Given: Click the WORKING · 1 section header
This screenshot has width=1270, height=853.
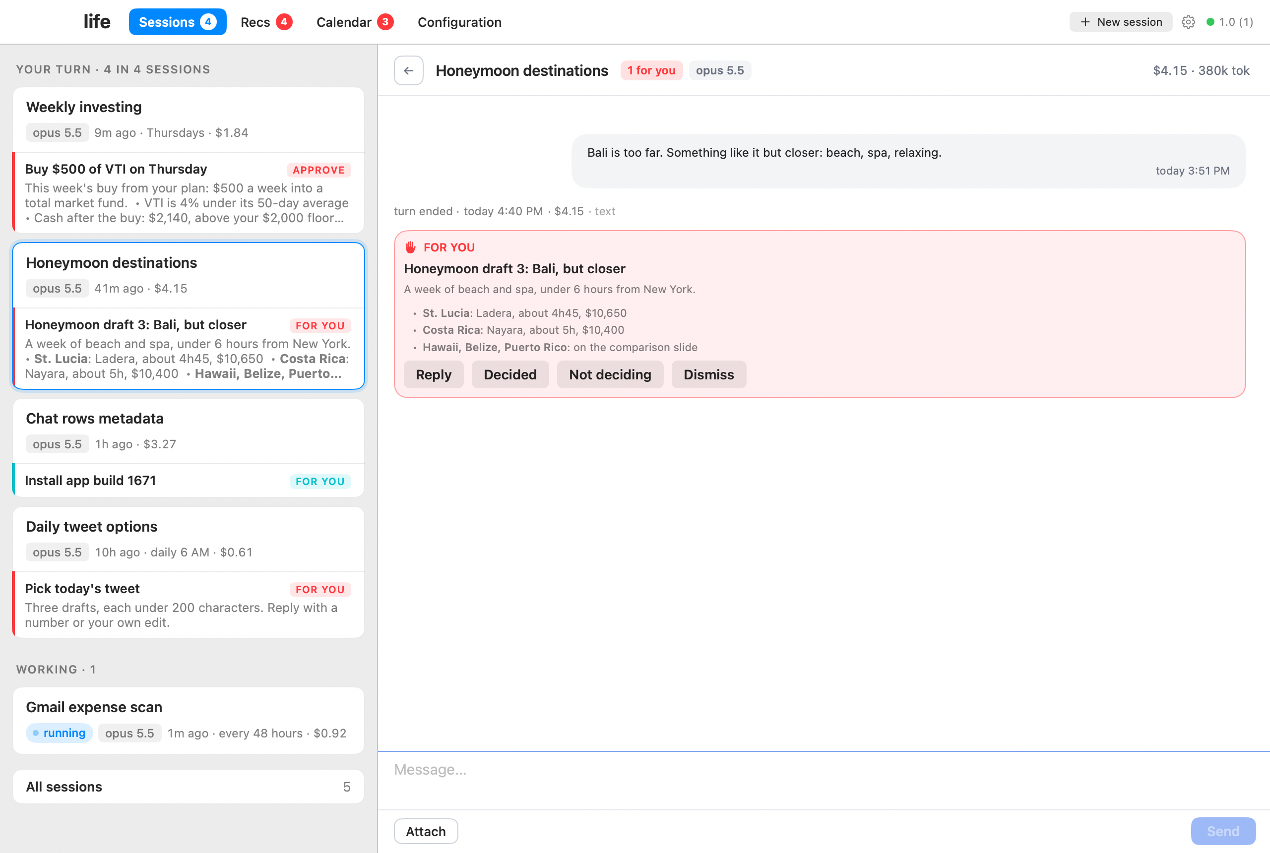Looking at the screenshot, I should click(56, 670).
